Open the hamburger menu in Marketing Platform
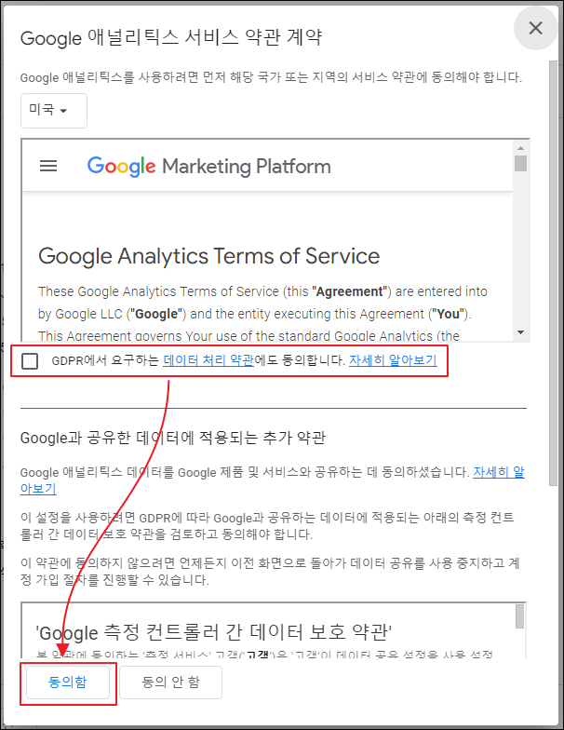This screenshot has height=730, width=564. click(48, 166)
